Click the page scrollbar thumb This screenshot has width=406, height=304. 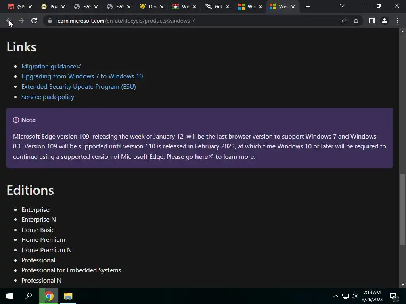(402, 209)
